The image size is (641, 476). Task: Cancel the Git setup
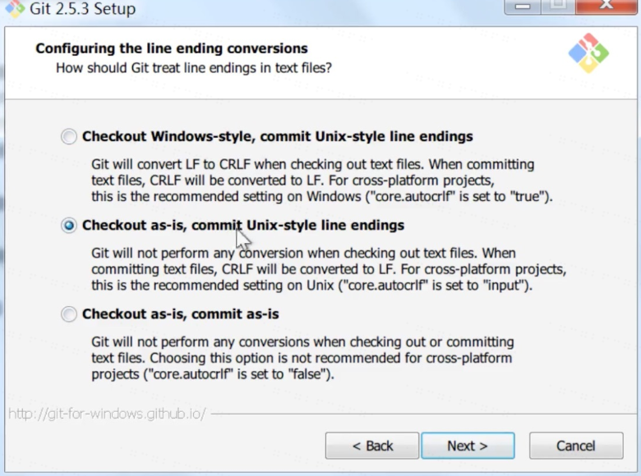point(576,446)
